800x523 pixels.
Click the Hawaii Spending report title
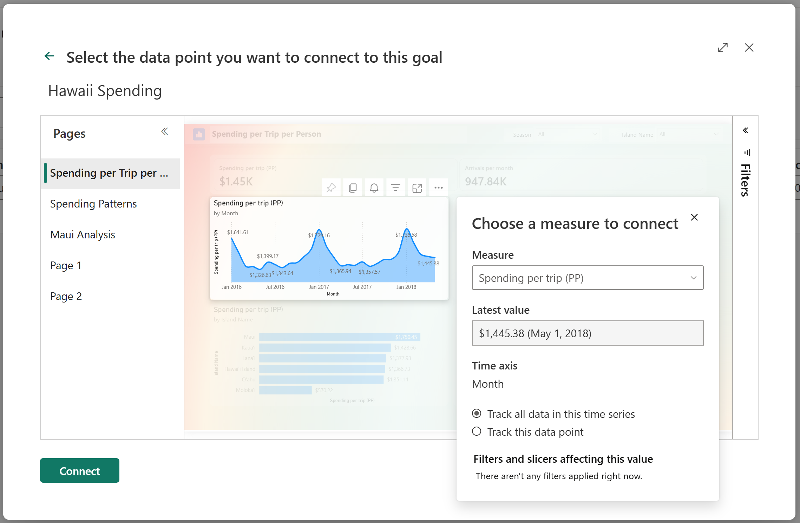[x=105, y=91]
